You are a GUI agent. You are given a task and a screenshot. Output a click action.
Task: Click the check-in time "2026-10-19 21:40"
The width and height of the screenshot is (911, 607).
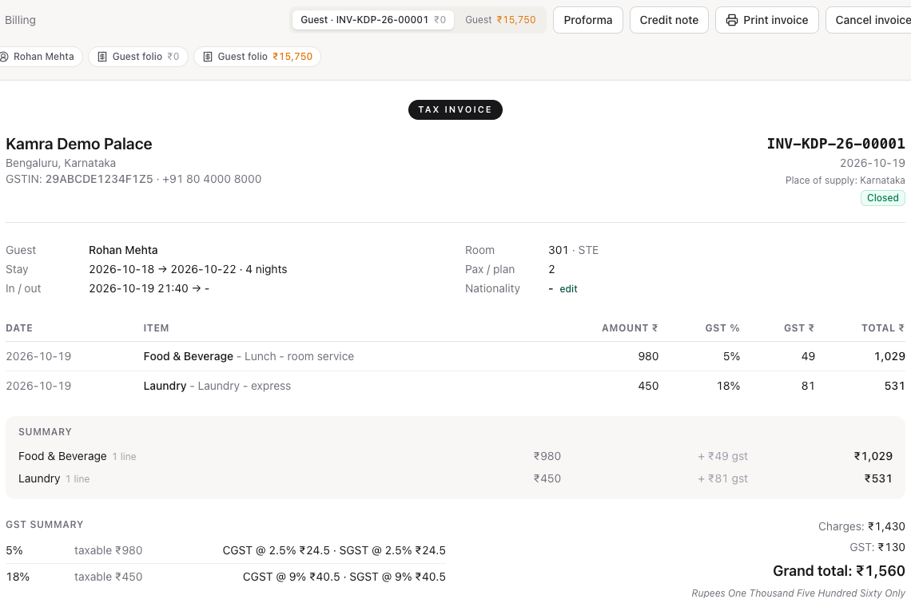(x=138, y=288)
